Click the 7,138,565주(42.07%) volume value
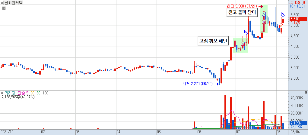This screenshot has height=135, width=308. click(18, 97)
